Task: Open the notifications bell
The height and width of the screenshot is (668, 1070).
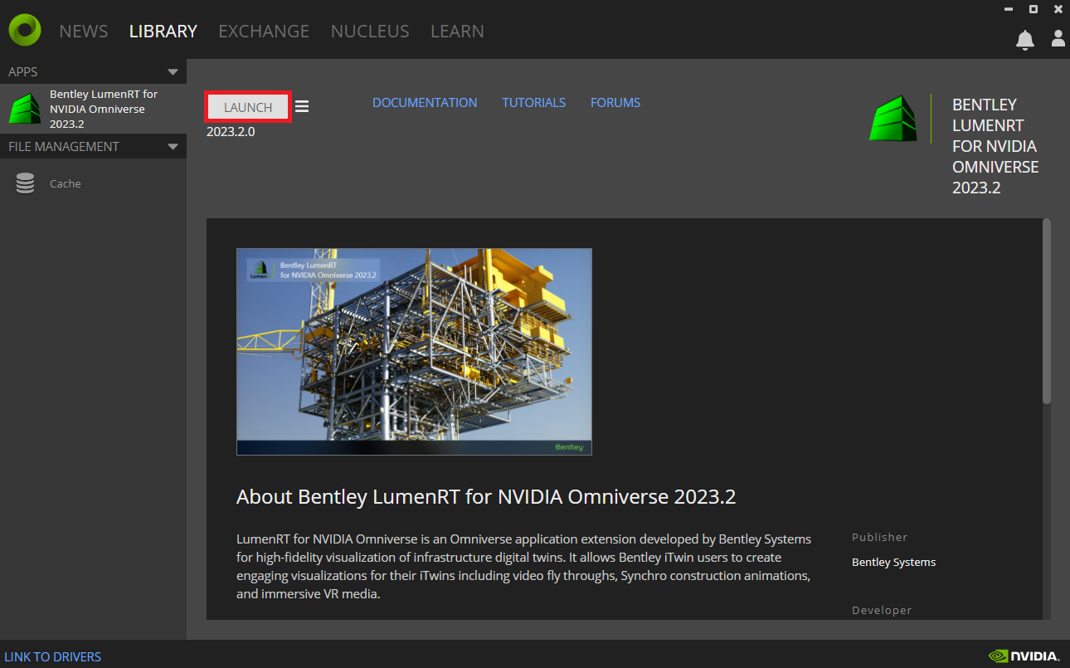Action: point(1025,39)
